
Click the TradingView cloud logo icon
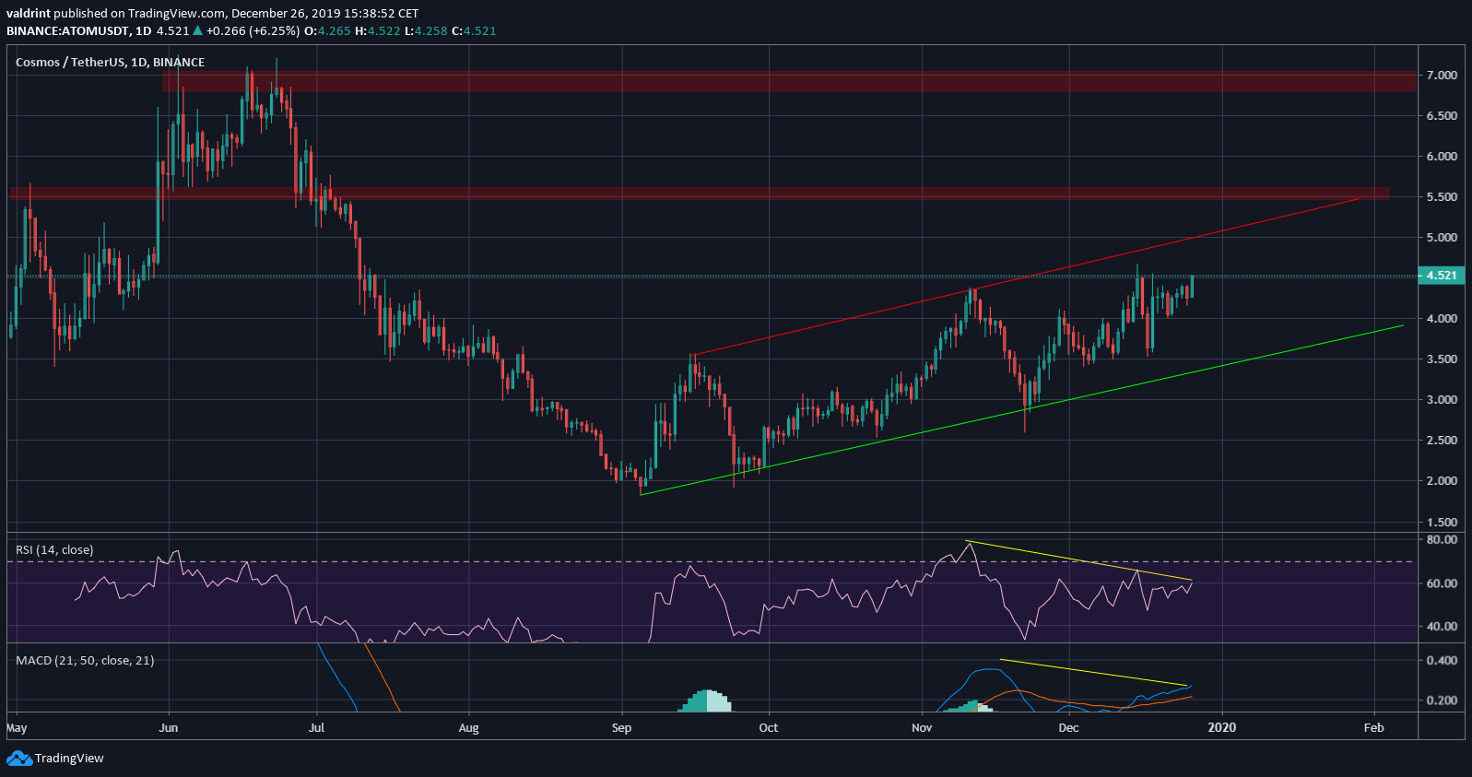pyautogui.click(x=19, y=759)
